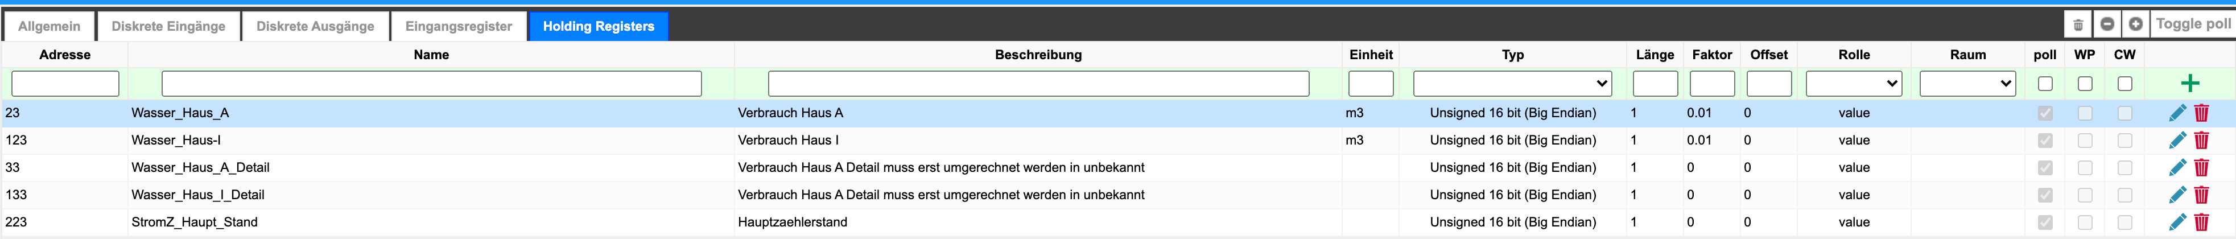
Task: Click the green plus add-register icon
Action: 2189,84
